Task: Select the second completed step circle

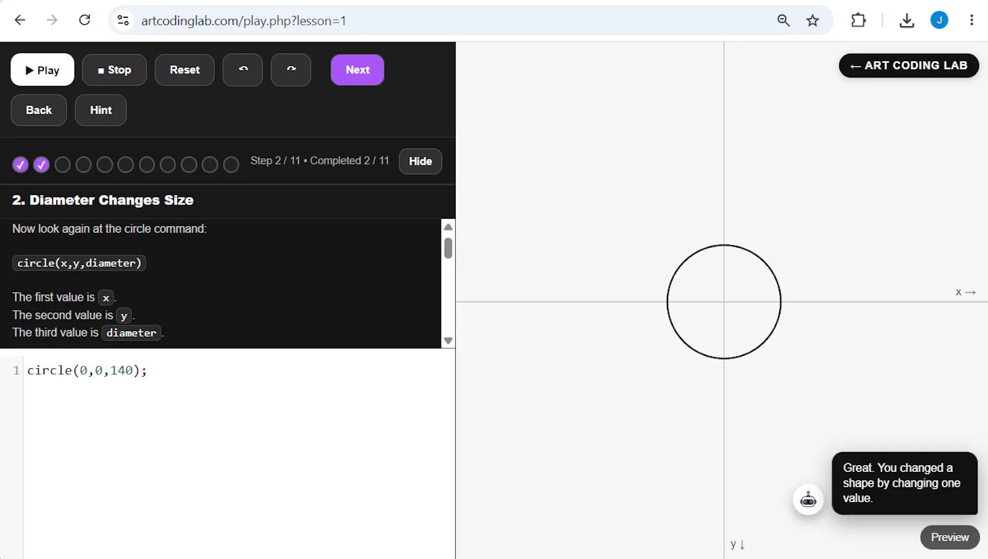Action: point(41,165)
